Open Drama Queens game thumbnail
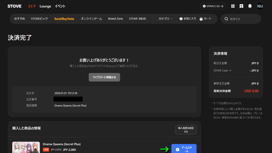This screenshot has width=272, height=153. (26, 147)
